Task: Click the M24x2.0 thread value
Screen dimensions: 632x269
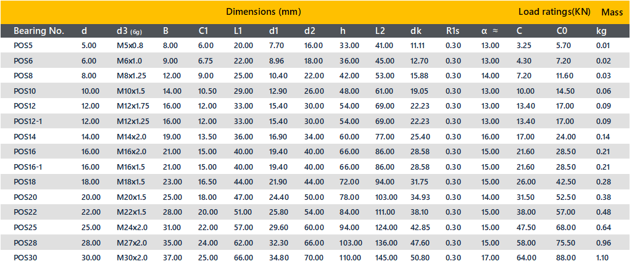Action: point(132,228)
